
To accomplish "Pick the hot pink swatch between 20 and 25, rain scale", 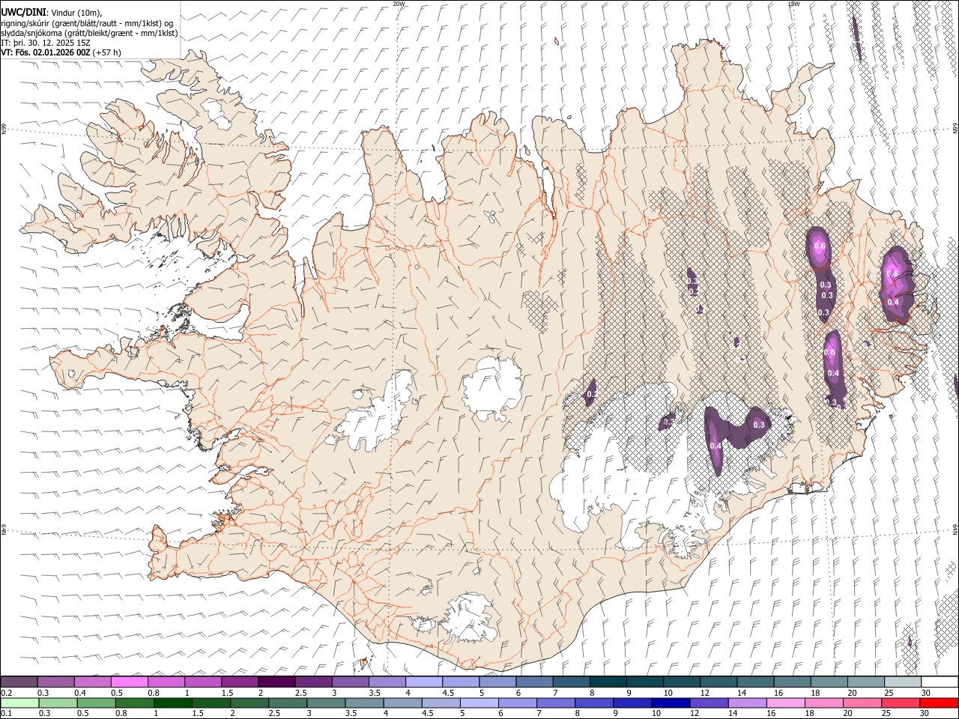I will point(862,703).
